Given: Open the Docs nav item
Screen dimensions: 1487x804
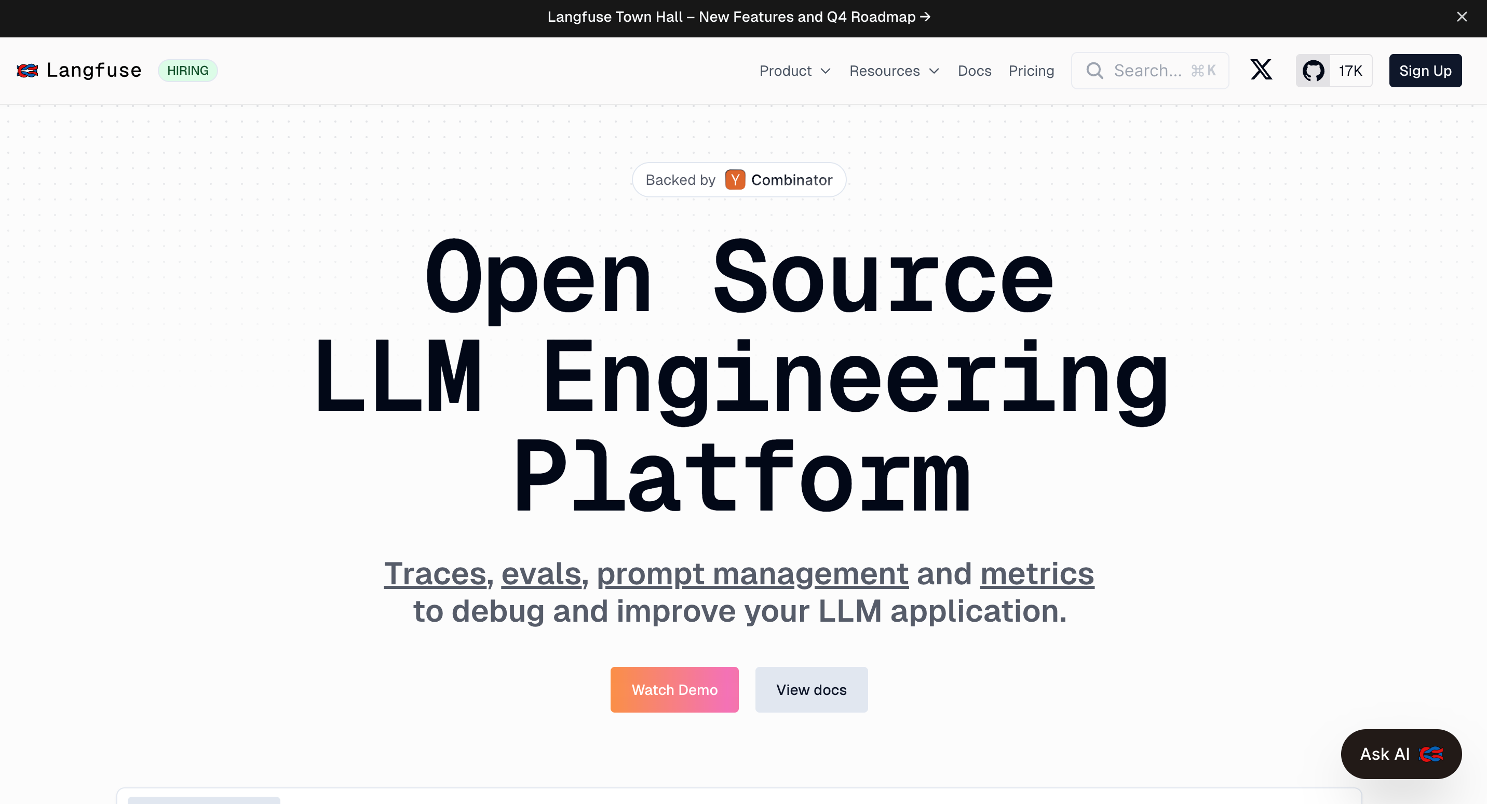Looking at the screenshot, I should coord(975,71).
